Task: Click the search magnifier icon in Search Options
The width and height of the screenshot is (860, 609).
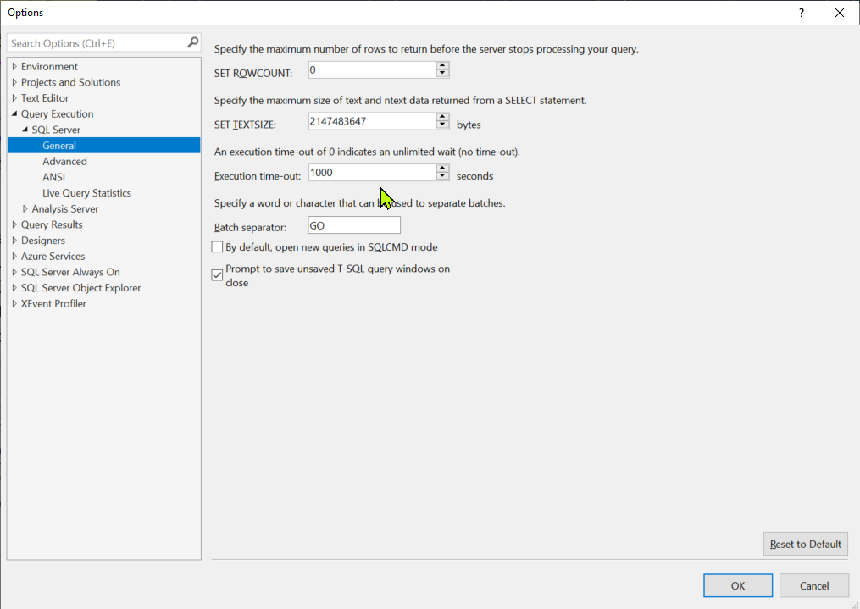Action: (192, 42)
